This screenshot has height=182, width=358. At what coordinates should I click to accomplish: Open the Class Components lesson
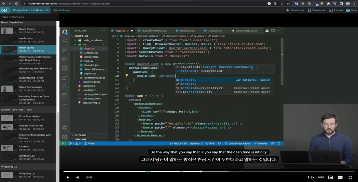(28, 89)
